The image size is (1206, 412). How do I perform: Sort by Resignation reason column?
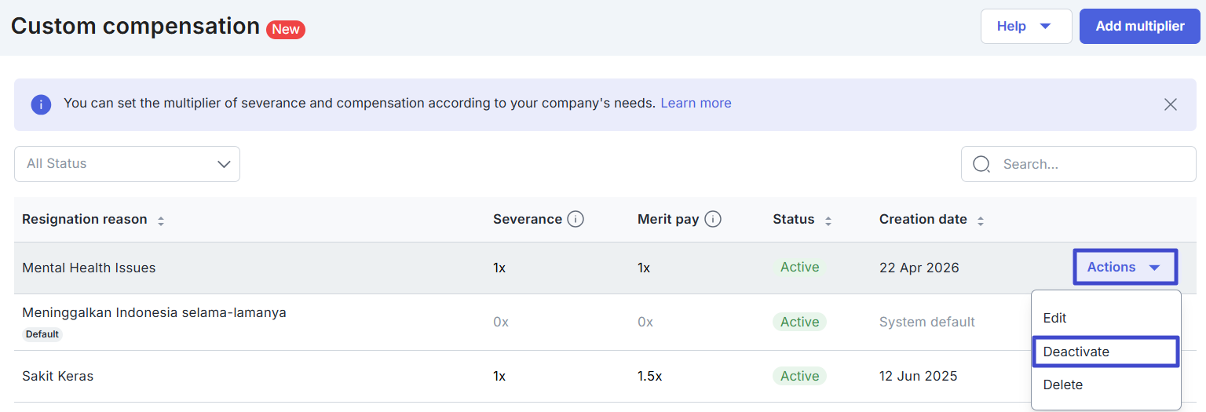pos(161,221)
